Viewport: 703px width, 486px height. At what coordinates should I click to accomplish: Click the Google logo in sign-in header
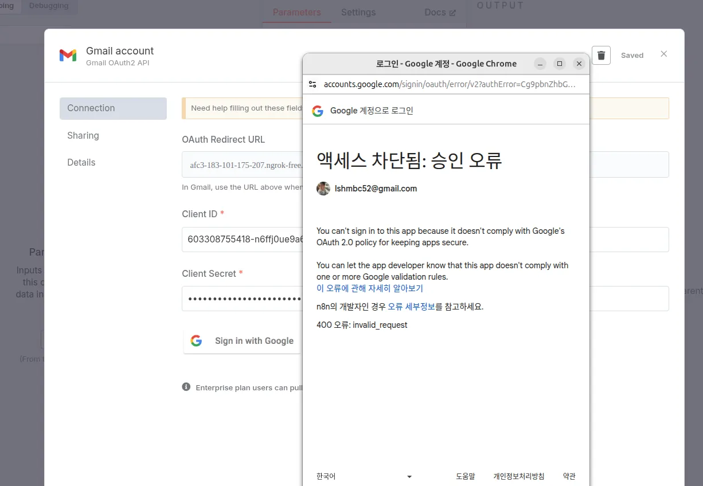click(318, 111)
